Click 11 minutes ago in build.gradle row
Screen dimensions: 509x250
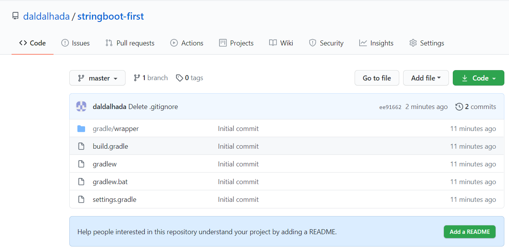point(473,146)
